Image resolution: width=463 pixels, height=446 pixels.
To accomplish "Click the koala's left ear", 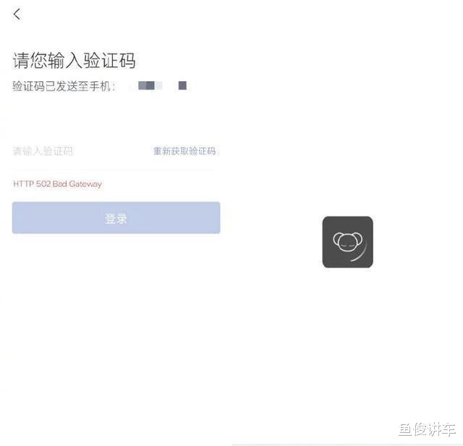I will click(x=338, y=238).
